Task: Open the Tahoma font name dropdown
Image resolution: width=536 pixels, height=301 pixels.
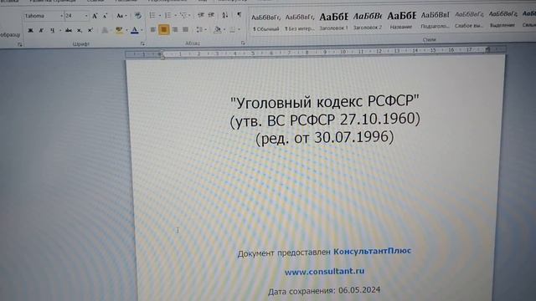Action: pos(61,16)
